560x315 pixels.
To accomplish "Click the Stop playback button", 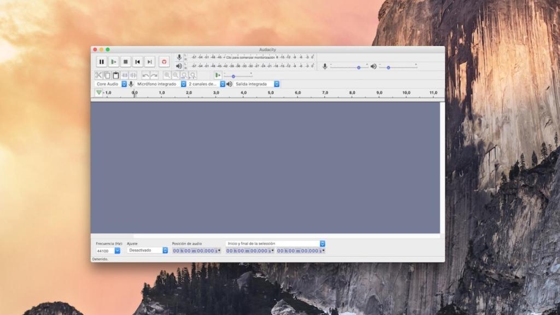I will (127, 61).
